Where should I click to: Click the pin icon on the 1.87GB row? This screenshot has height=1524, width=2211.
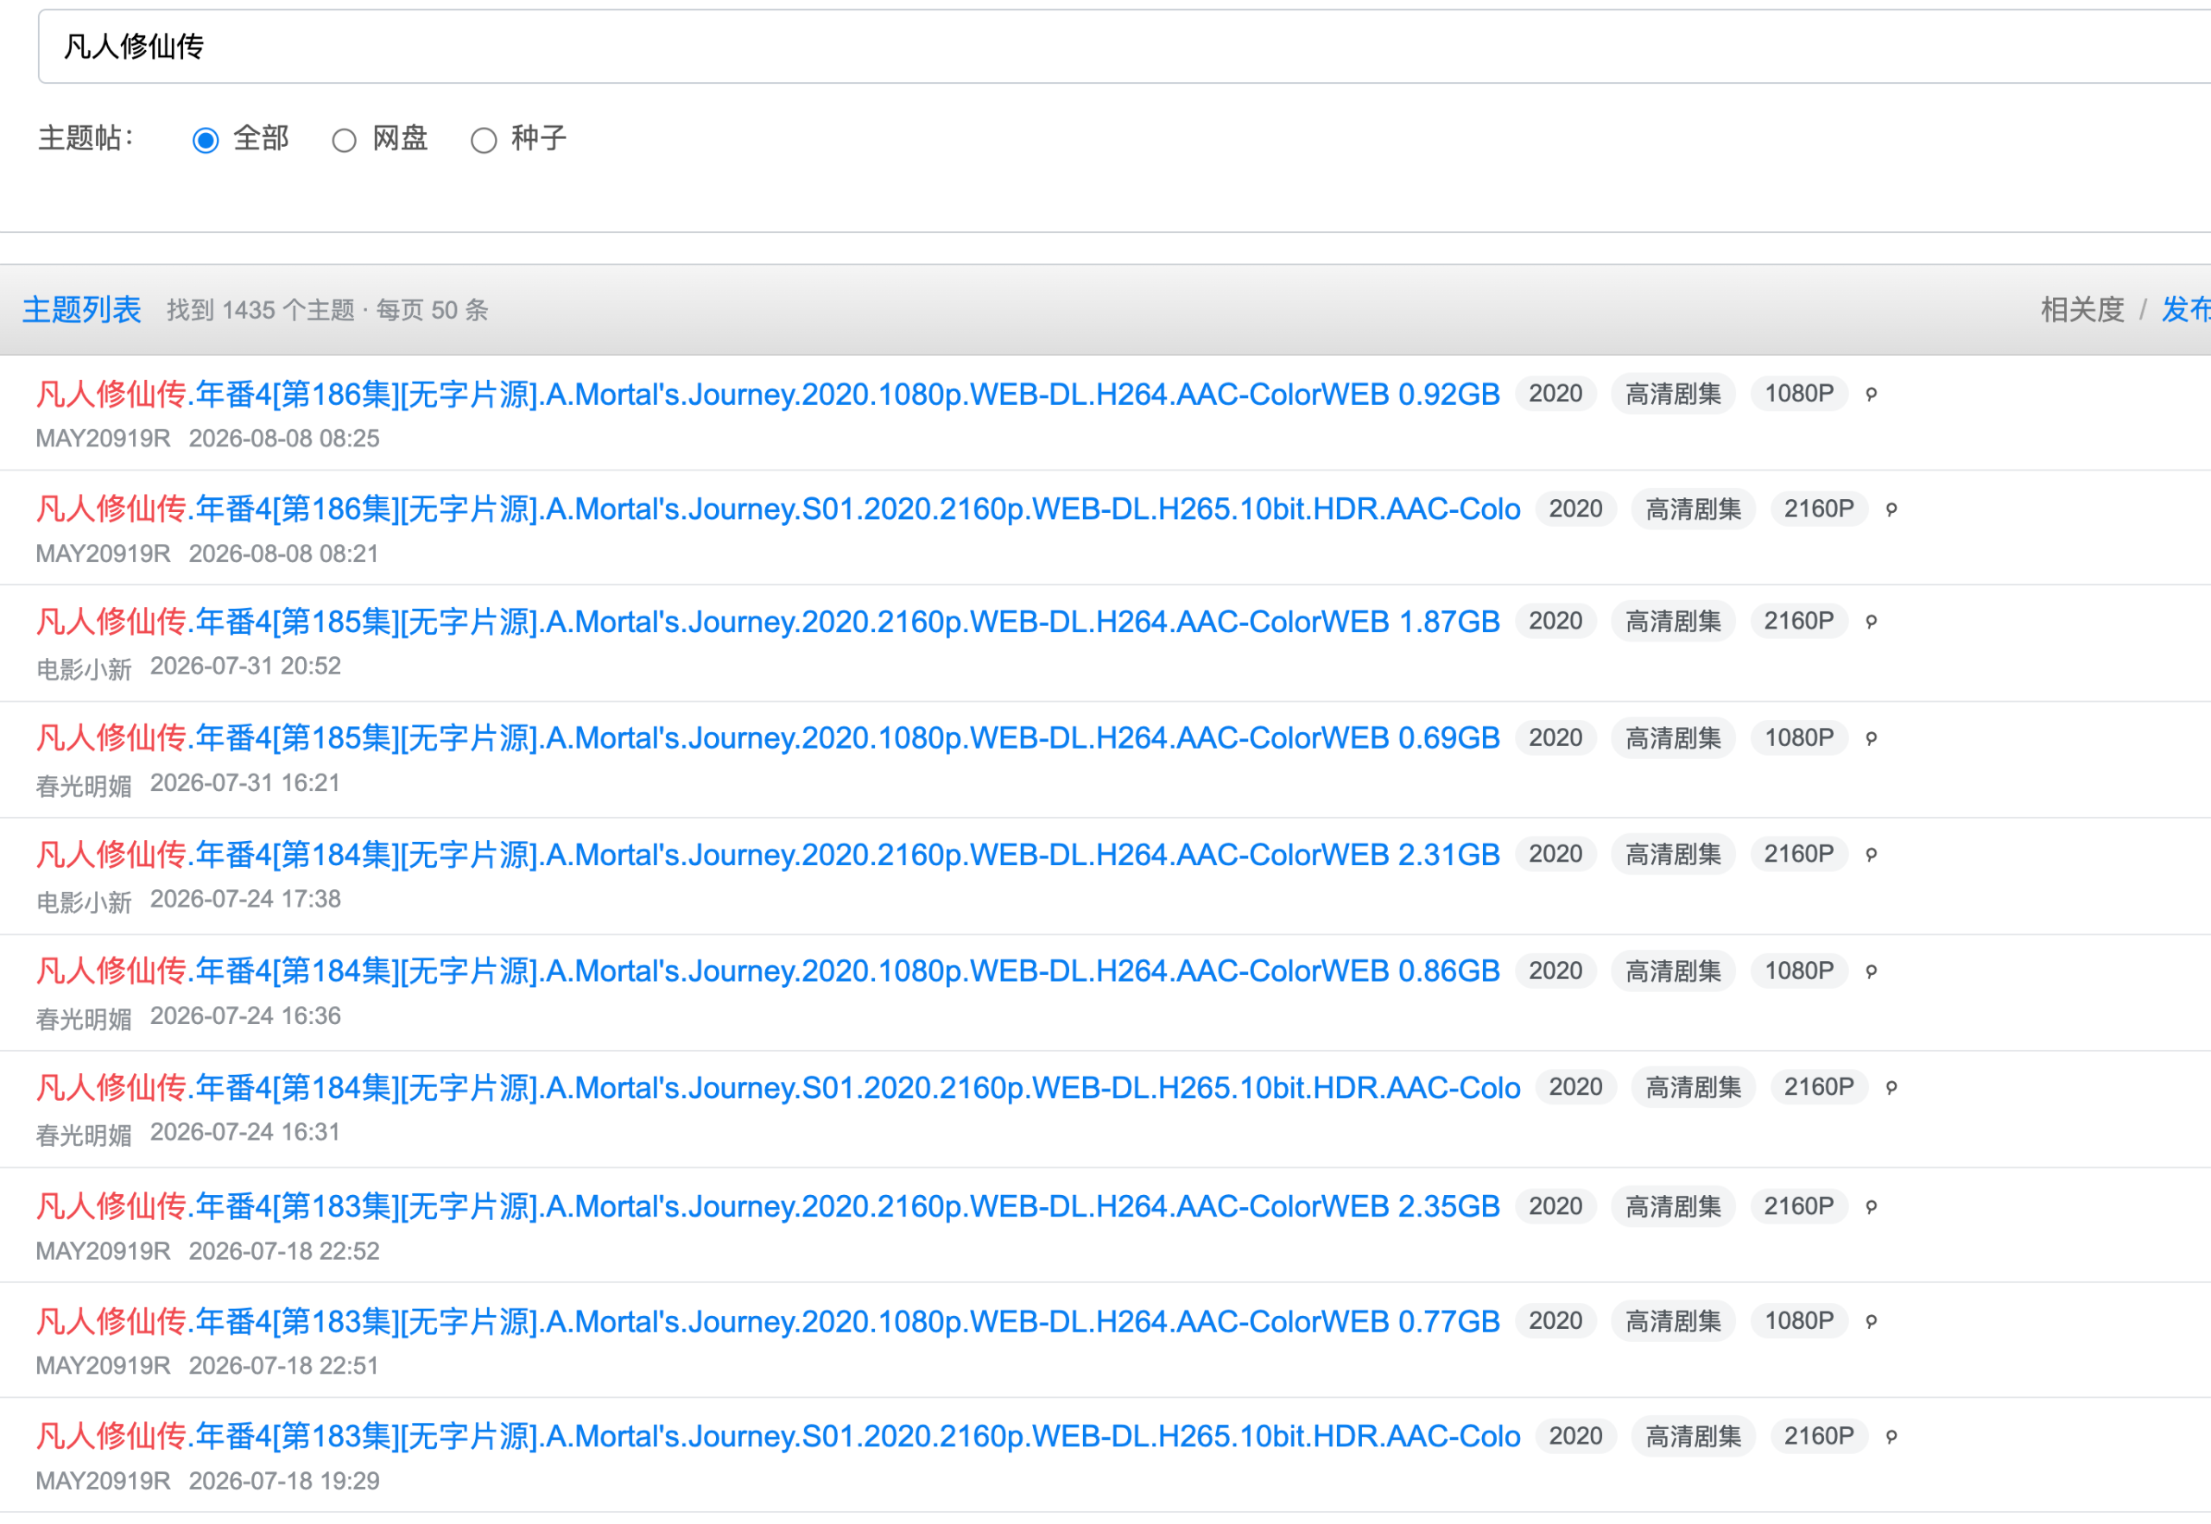1871,622
